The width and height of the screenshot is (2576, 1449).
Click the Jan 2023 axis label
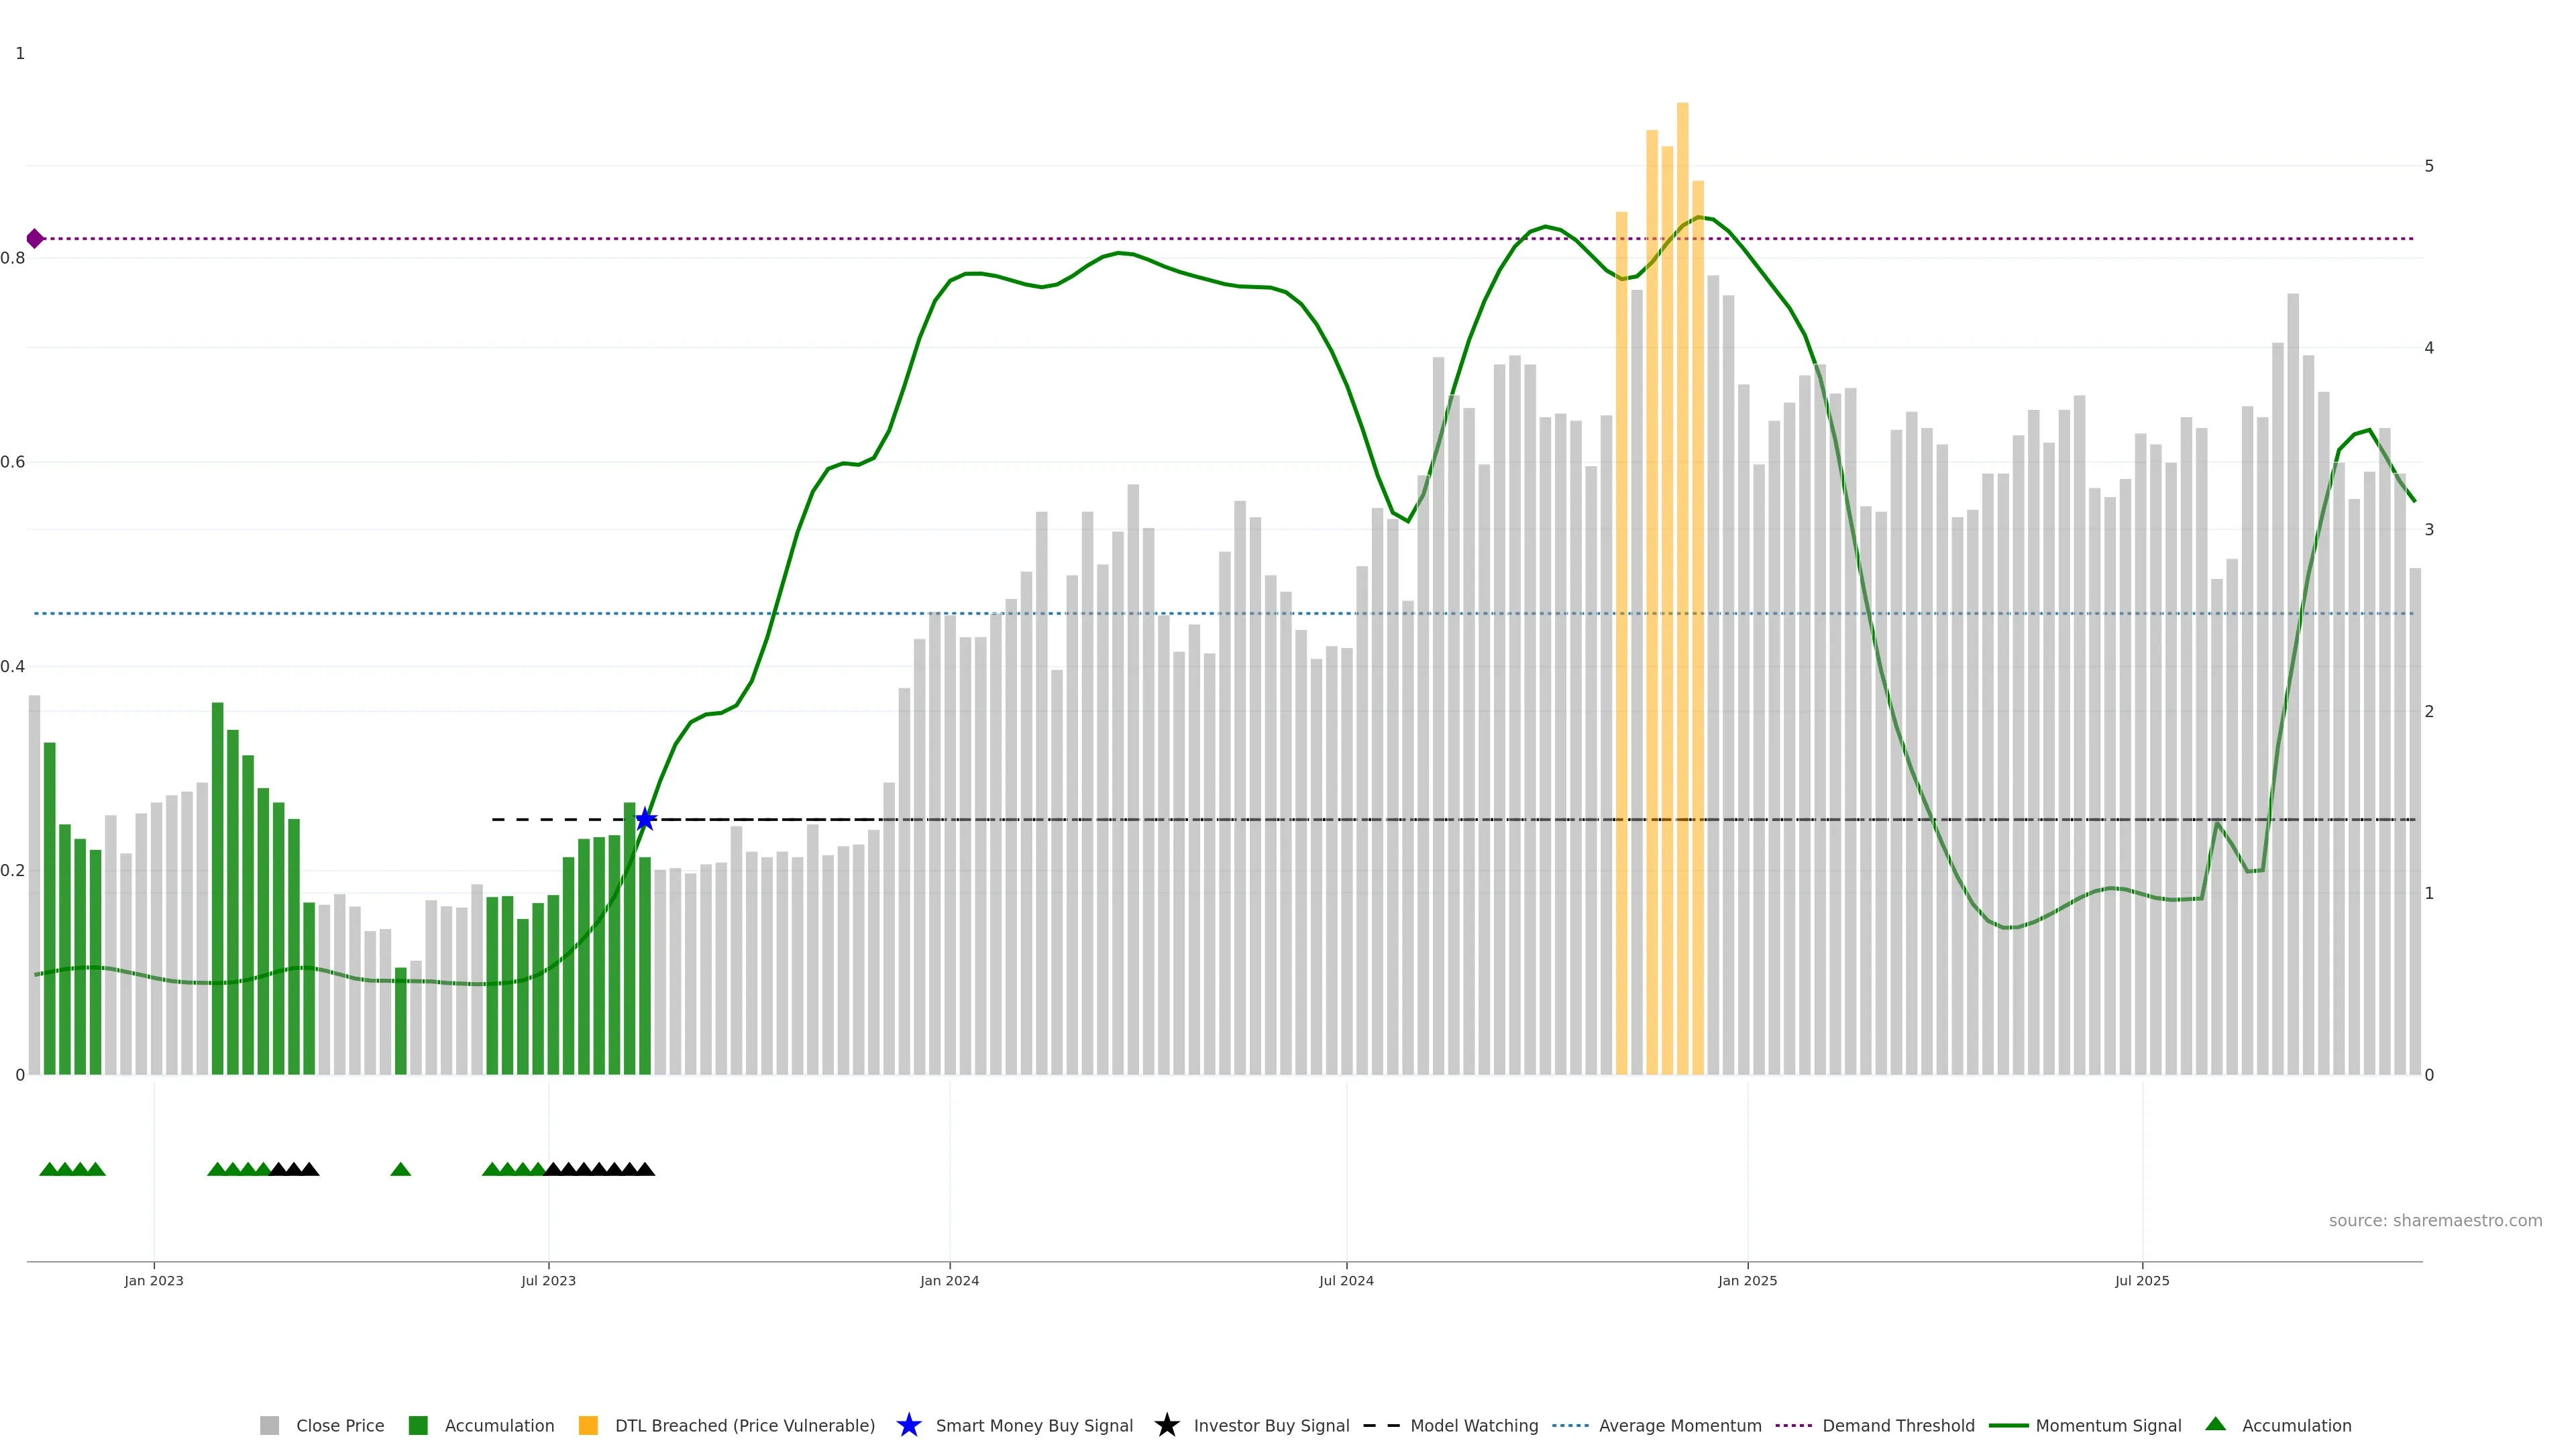point(154,1280)
